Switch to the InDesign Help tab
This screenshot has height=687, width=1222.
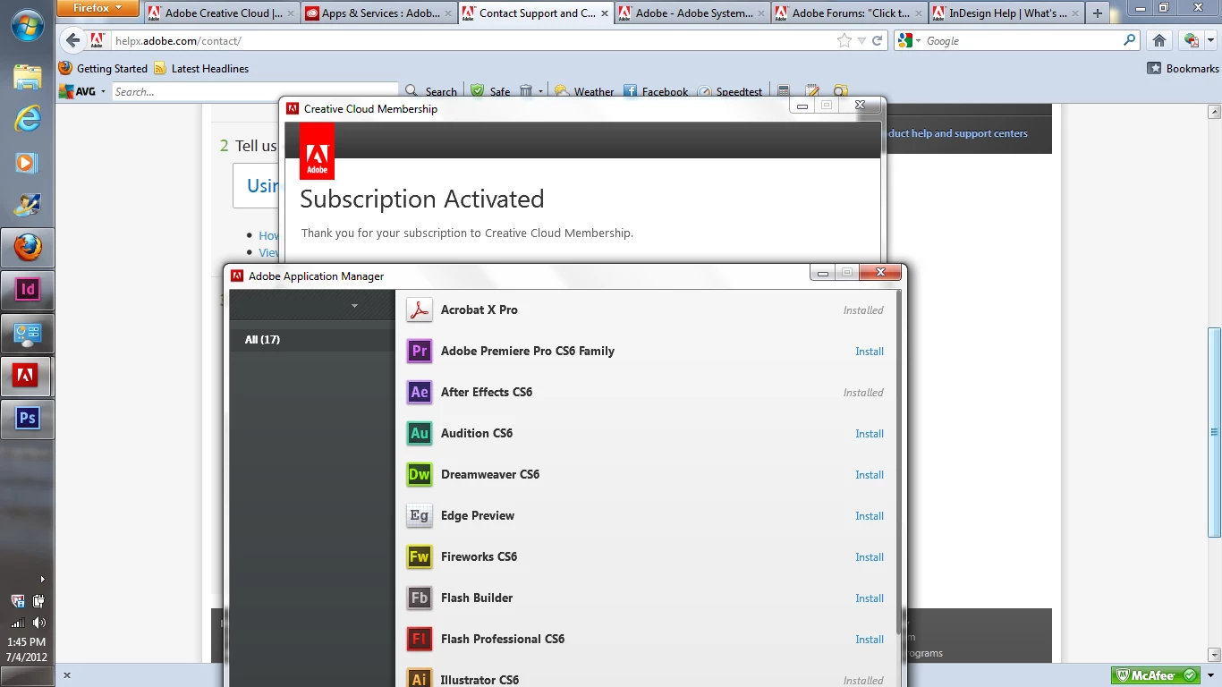[1005, 13]
